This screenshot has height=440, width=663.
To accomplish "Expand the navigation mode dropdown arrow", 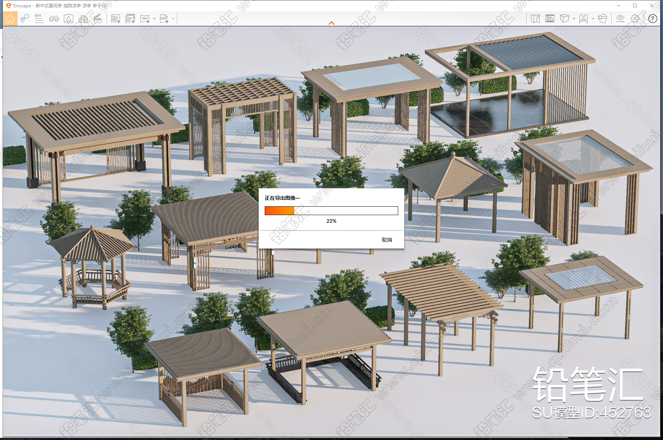I will click(x=593, y=19).
